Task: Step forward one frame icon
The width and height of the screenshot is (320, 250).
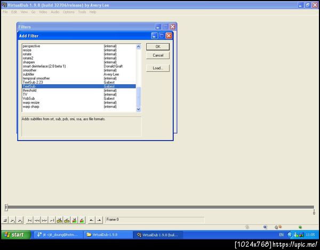Action: 44,220
